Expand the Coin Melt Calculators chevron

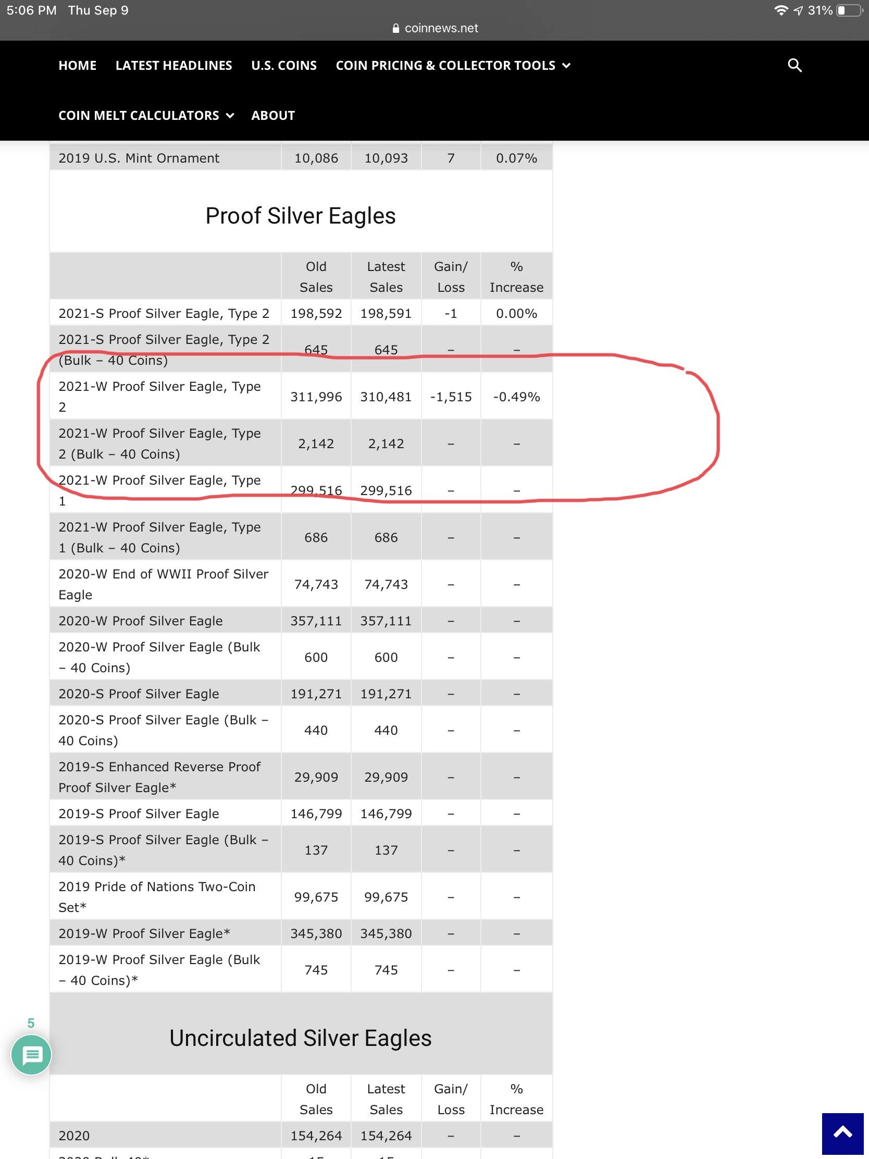(230, 116)
